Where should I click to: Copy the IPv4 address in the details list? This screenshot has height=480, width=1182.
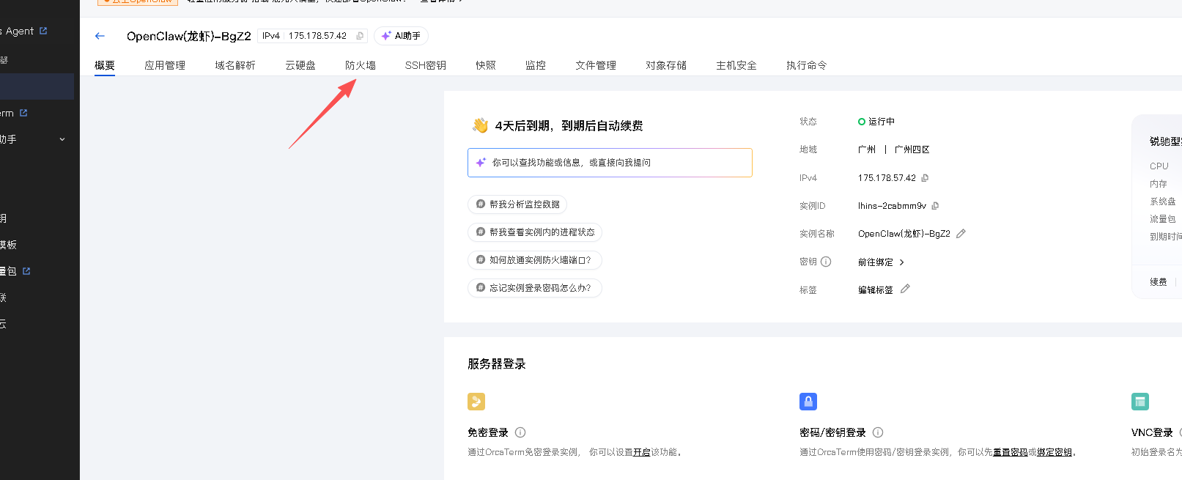[x=925, y=178]
